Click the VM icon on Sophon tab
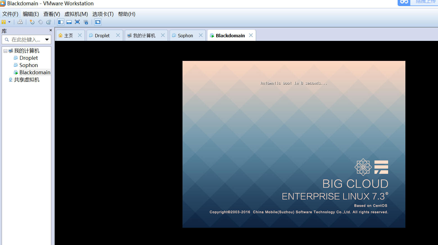The image size is (438, 245). pyautogui.click(x=174, y=35)
